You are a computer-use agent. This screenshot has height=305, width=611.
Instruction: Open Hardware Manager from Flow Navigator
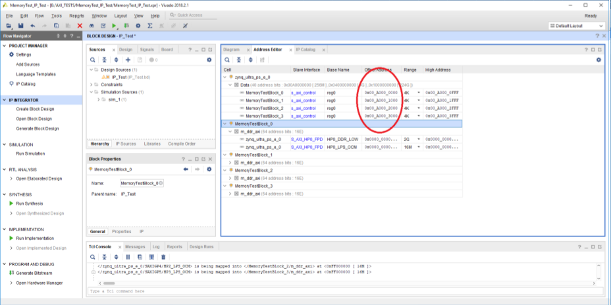point(40,283)
